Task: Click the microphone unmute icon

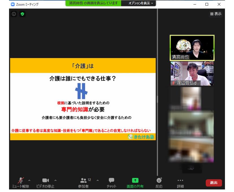Action: pyautogui.click(x=21, y=180)
